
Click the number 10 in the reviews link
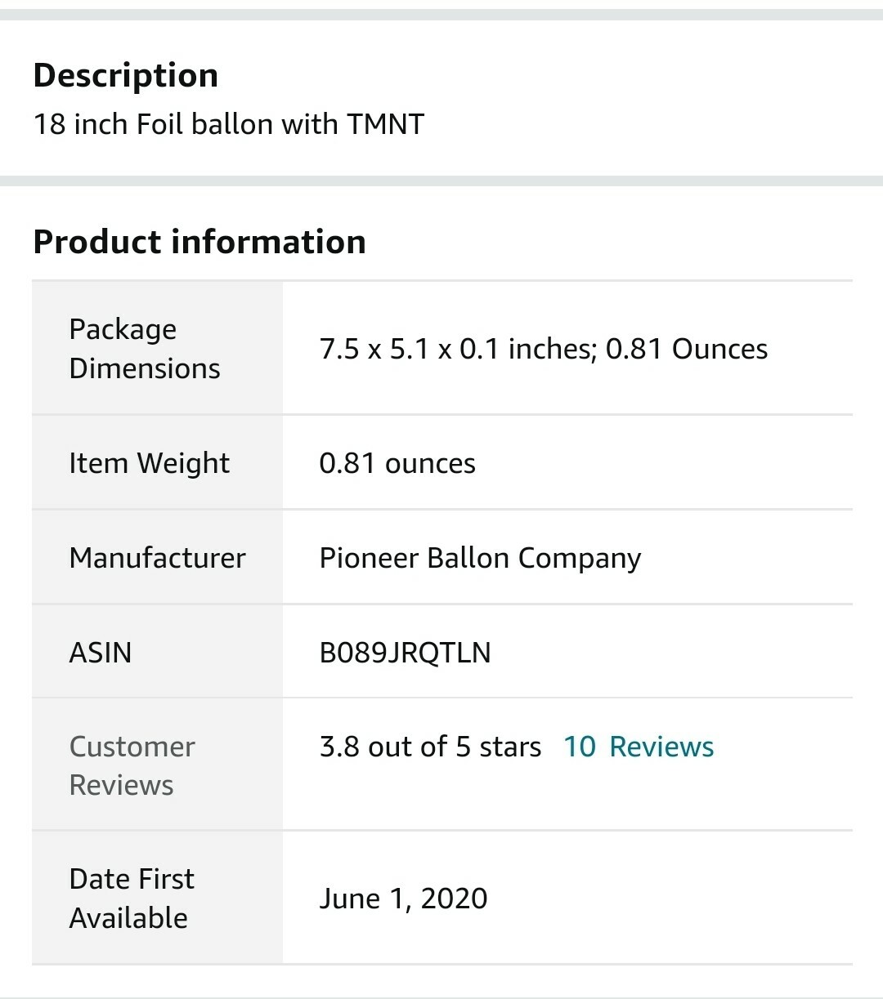click(580, 747)
